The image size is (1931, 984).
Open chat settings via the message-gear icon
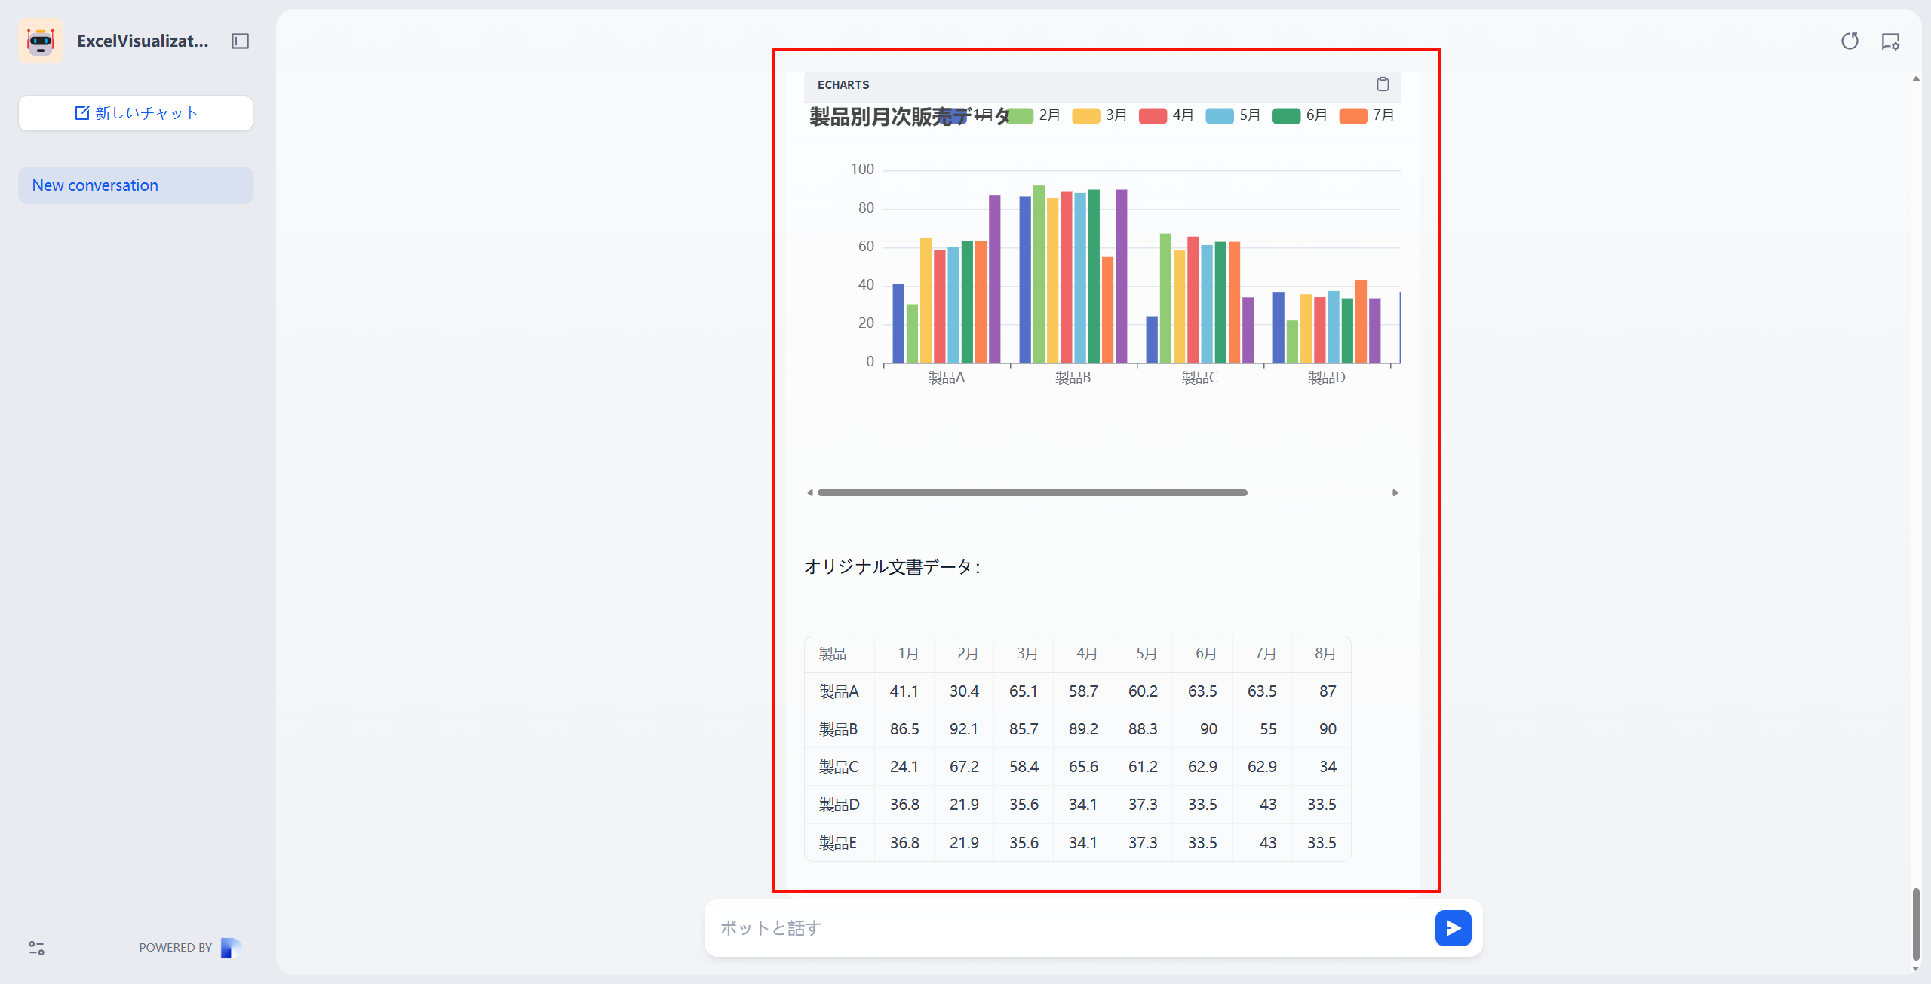tap(1891, 43)
